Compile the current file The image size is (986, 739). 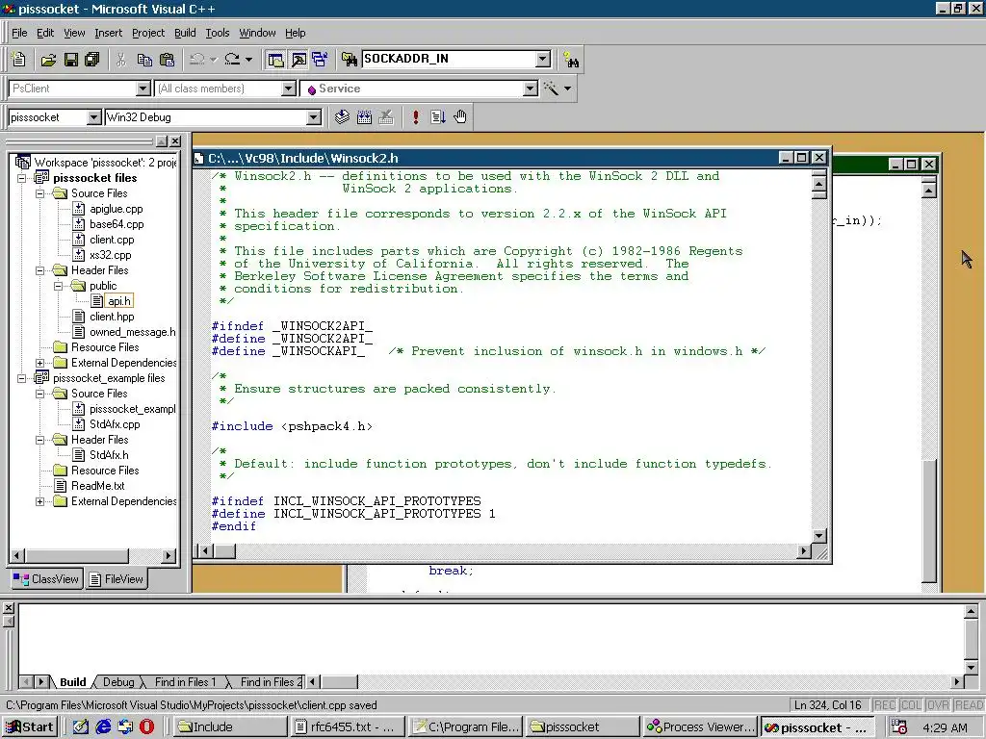[342, 116]
